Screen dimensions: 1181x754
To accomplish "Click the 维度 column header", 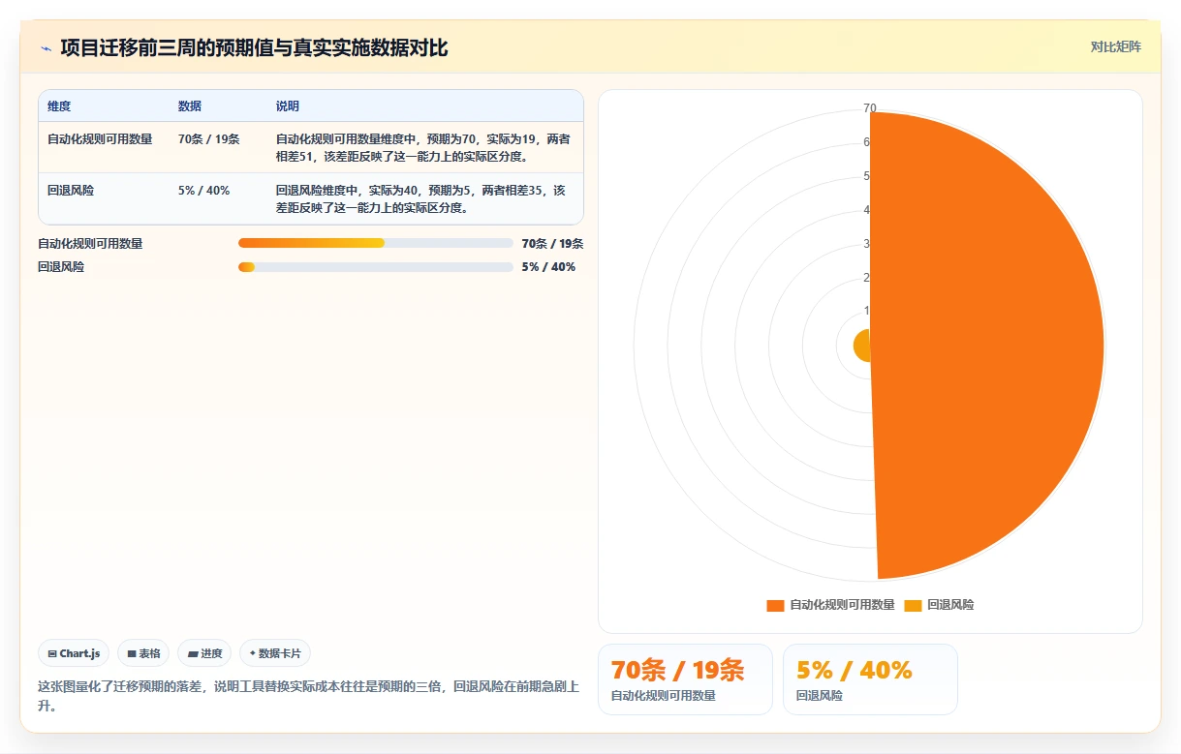I will point(59,106).
